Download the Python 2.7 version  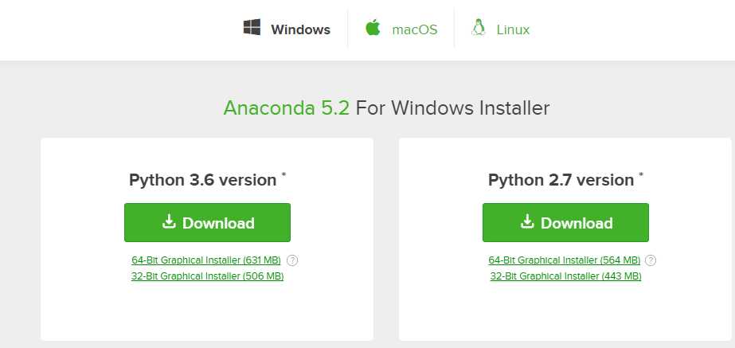(x=565, y=222)
